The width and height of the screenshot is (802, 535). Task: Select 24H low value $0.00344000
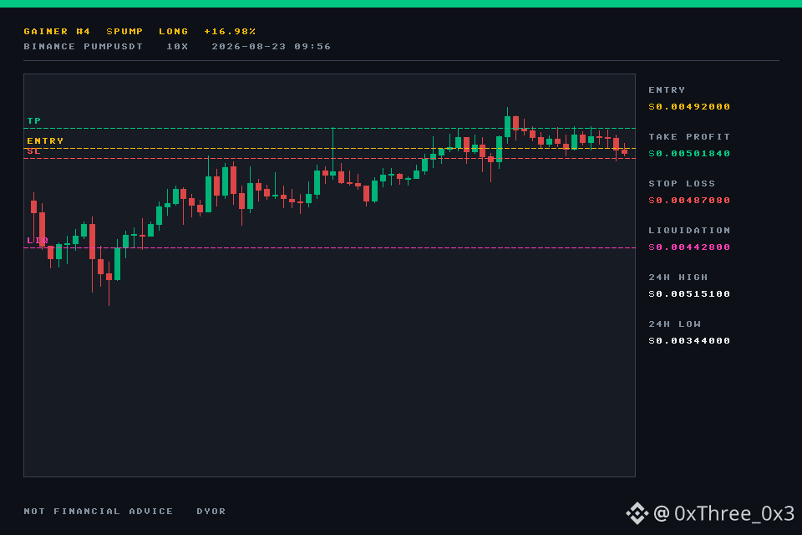tap(689, 341)
